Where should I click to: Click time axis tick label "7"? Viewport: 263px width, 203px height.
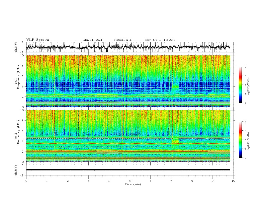(x=171, y=181)
